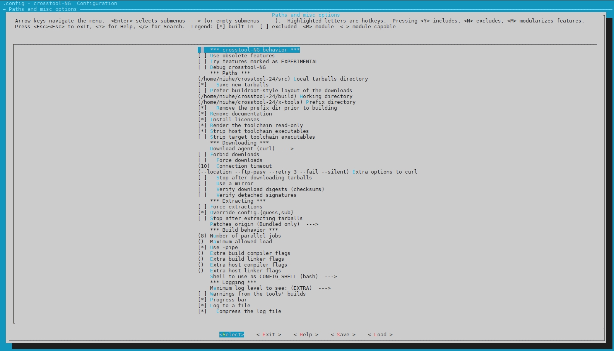Viewport: 614px width, 351px height.
Task: Click the *** Paths *** section header
Action: click(x=230, y=73)
